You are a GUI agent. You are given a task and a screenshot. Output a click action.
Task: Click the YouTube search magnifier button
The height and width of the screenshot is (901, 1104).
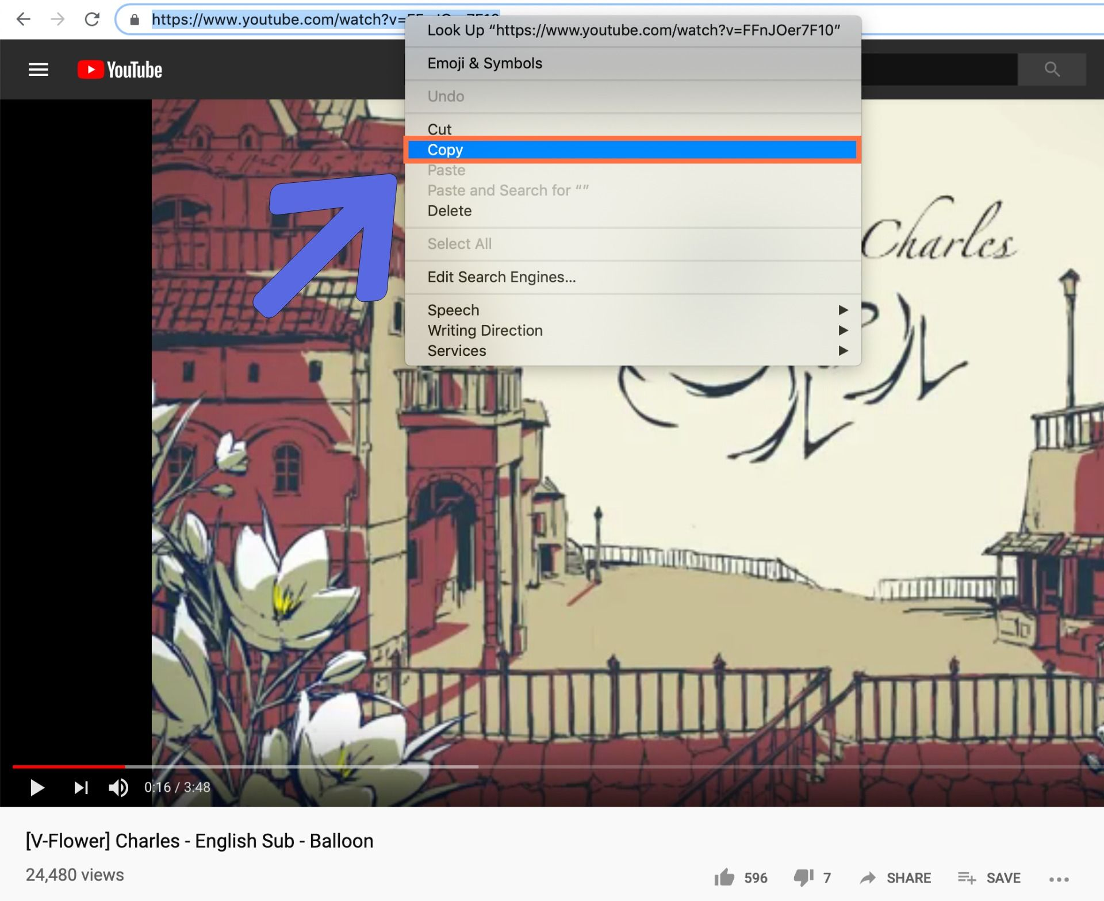(x=1051, y=70)
